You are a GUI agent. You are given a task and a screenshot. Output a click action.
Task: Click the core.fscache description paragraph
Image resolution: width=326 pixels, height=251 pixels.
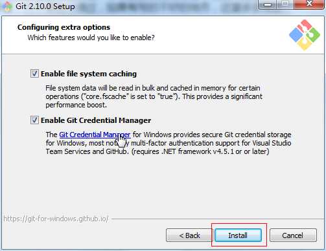(x=154, y=96)
